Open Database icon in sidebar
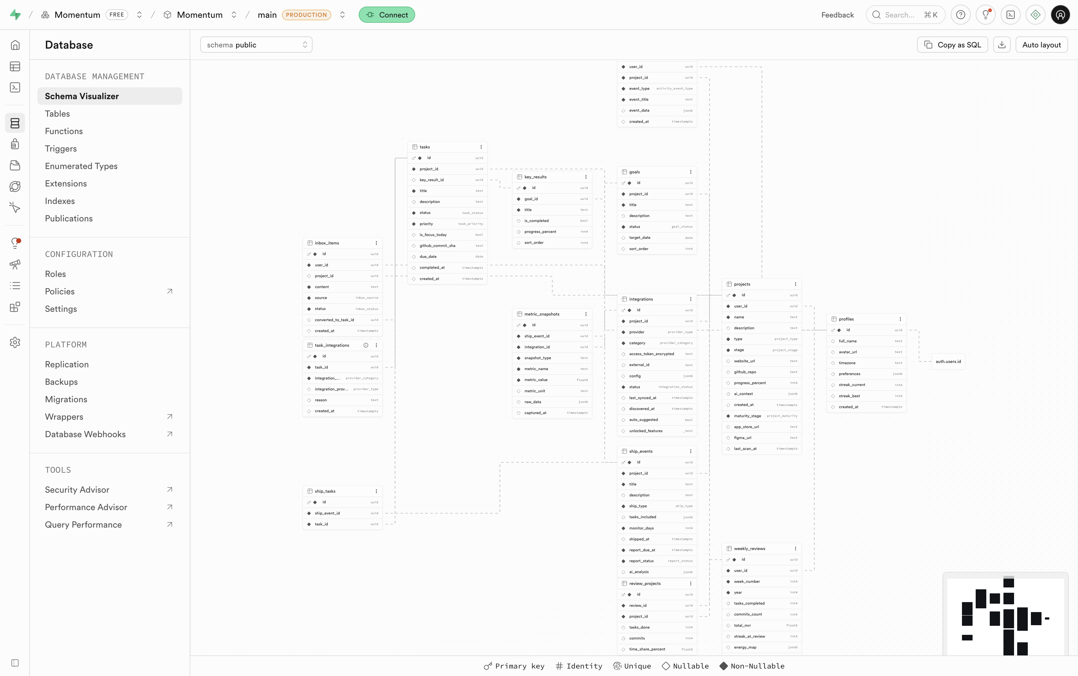The width and height of the screenshot is (1078, 676). coord(15,123)
